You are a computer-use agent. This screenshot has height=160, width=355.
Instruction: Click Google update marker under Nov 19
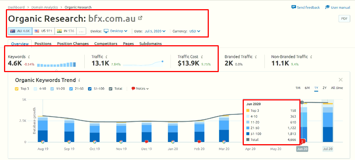121,142
